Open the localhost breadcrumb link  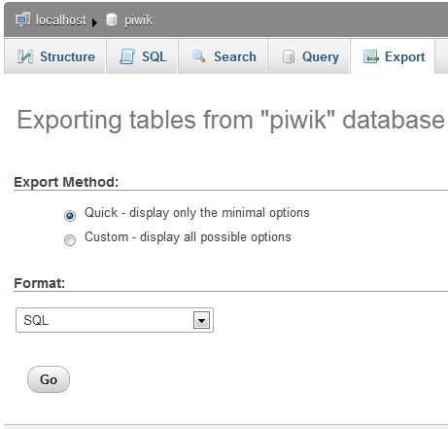click(x=61, y=20)
